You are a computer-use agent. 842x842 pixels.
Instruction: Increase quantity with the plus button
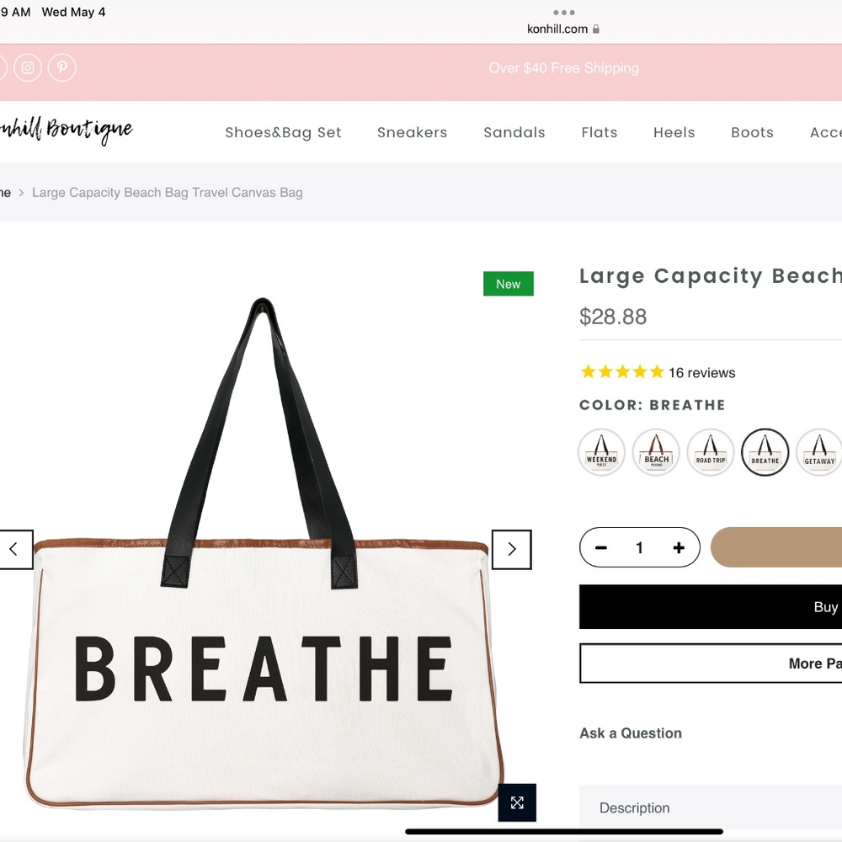coord(679,548)
